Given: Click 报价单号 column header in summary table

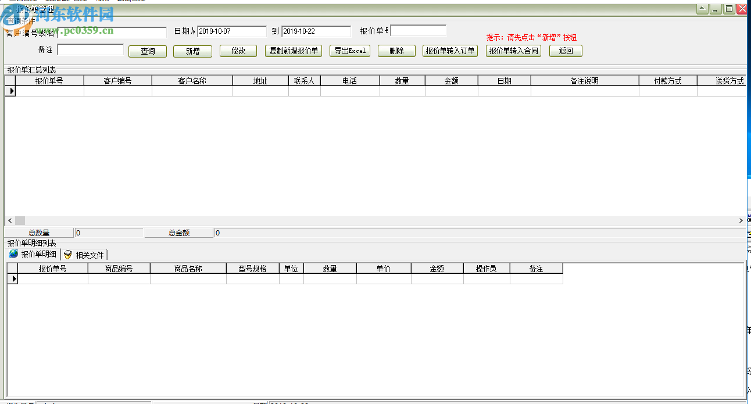Looking at the screenshot, I should pyautogui.click(x=49, y=81).
